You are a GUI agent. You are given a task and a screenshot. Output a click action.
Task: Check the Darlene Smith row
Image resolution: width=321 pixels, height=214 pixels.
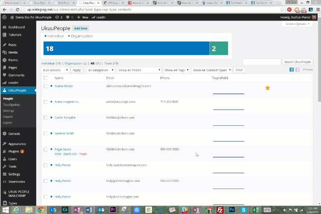point(45,133)
